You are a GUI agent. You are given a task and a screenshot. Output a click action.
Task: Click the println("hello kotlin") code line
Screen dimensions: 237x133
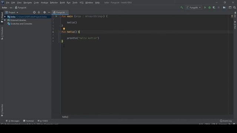tap(83, 38)
